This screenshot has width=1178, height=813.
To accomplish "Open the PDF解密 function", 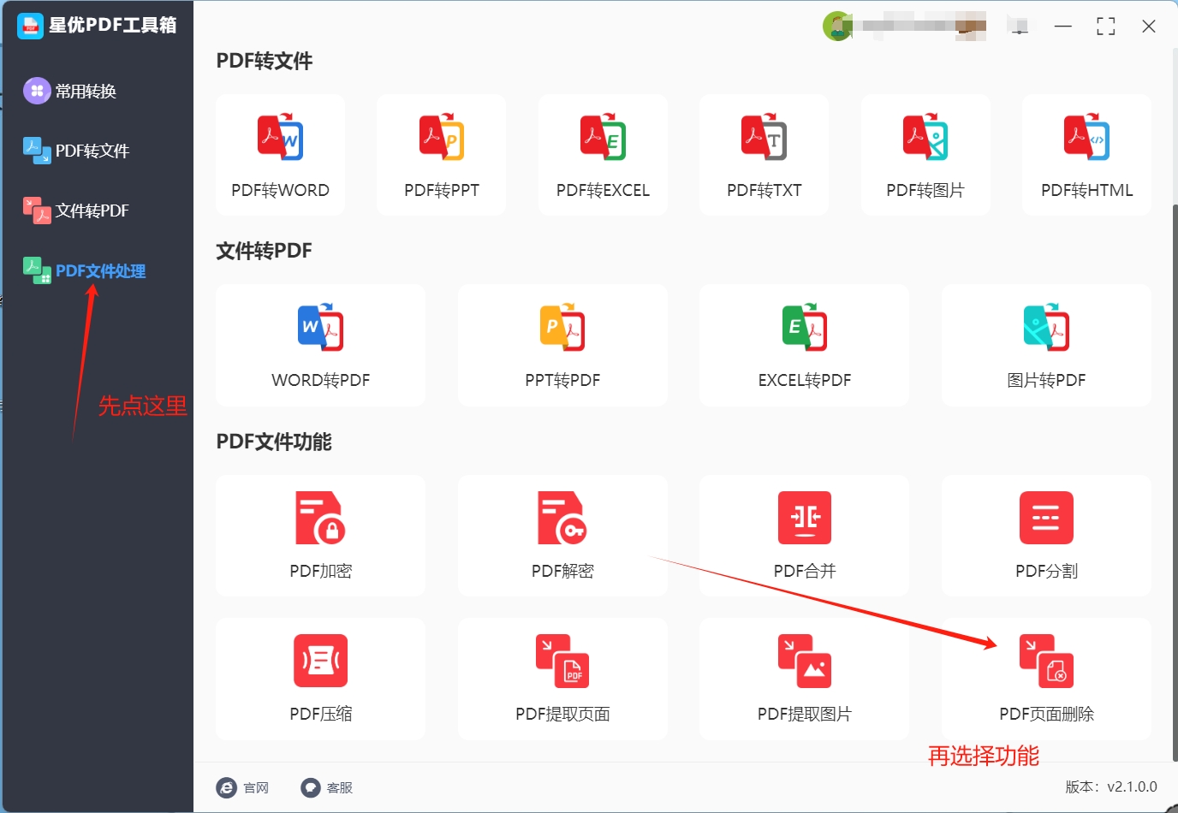I will (562, 536).
